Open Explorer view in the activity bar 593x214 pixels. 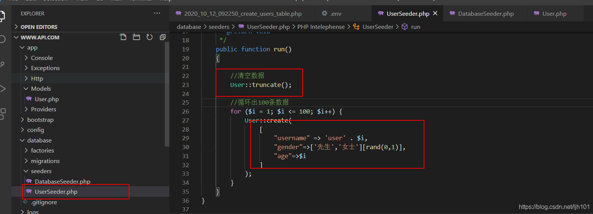point(2,16)
